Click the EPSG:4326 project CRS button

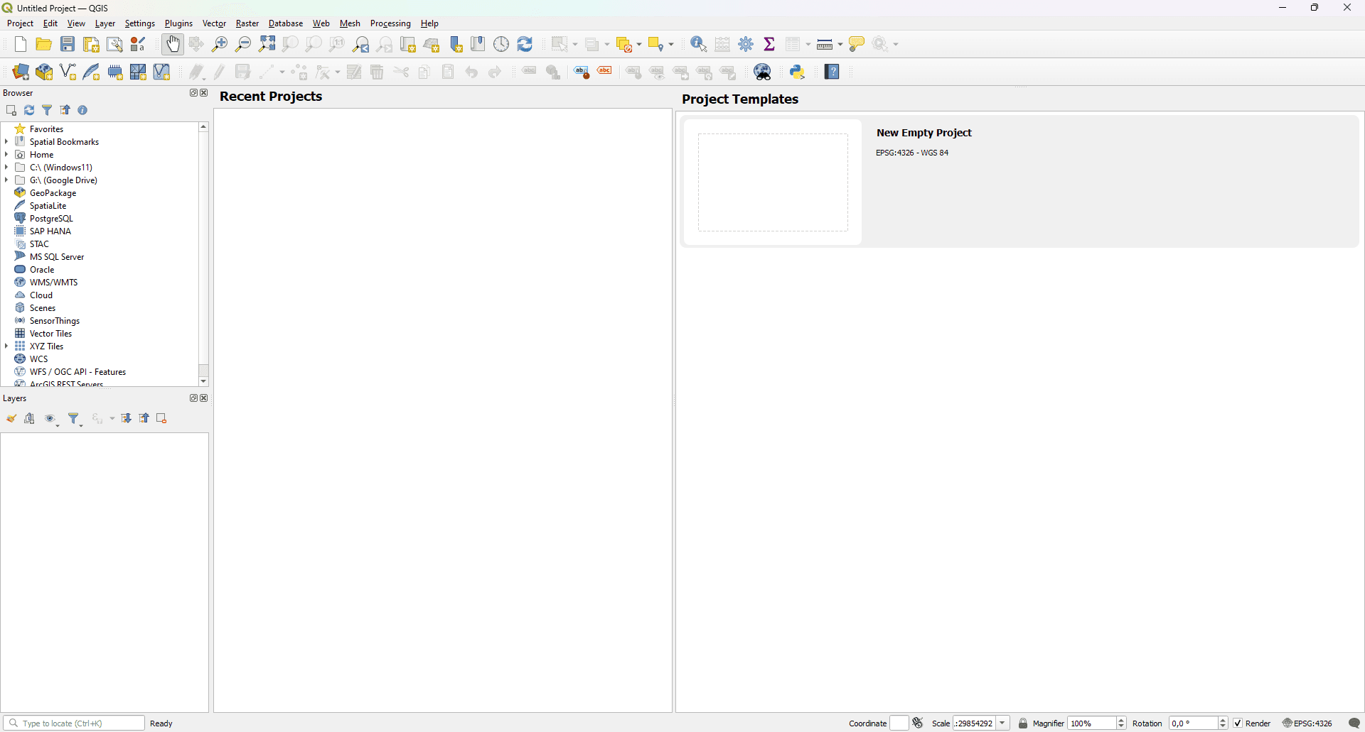(1308, 723)
